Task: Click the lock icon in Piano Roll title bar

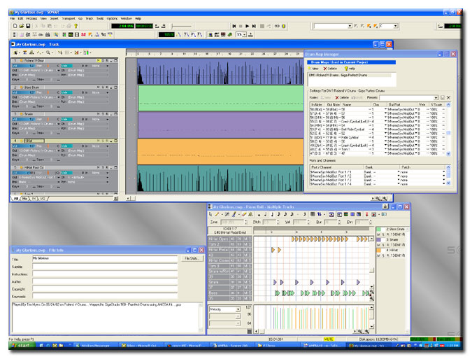Action: (385, 206)
